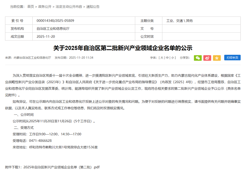Click the phone number 0471-4866628

click(41, 141)
